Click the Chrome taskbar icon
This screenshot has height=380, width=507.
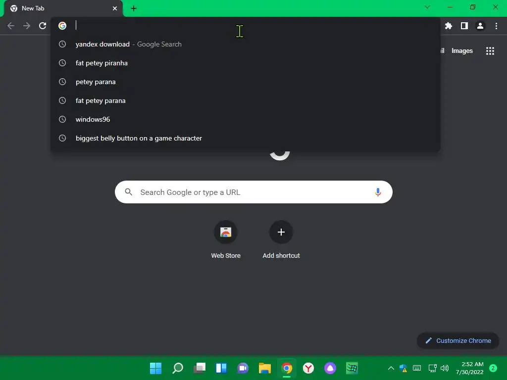pyautogui.click(x=287, y=368)
